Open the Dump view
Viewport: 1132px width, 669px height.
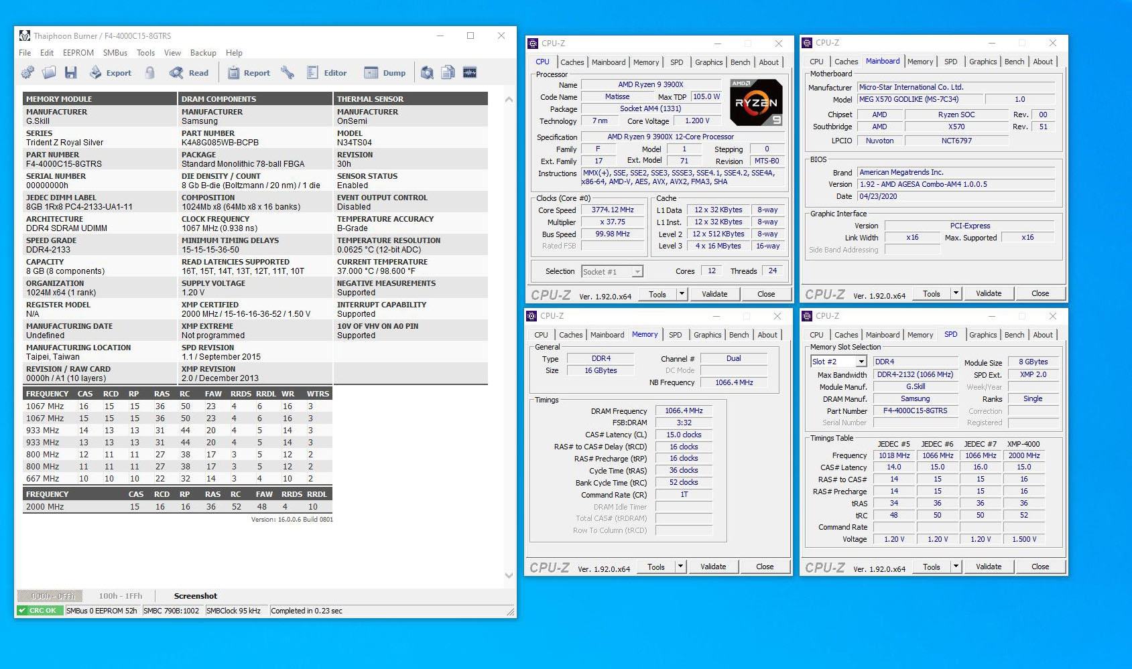click(x=385, y=72)
